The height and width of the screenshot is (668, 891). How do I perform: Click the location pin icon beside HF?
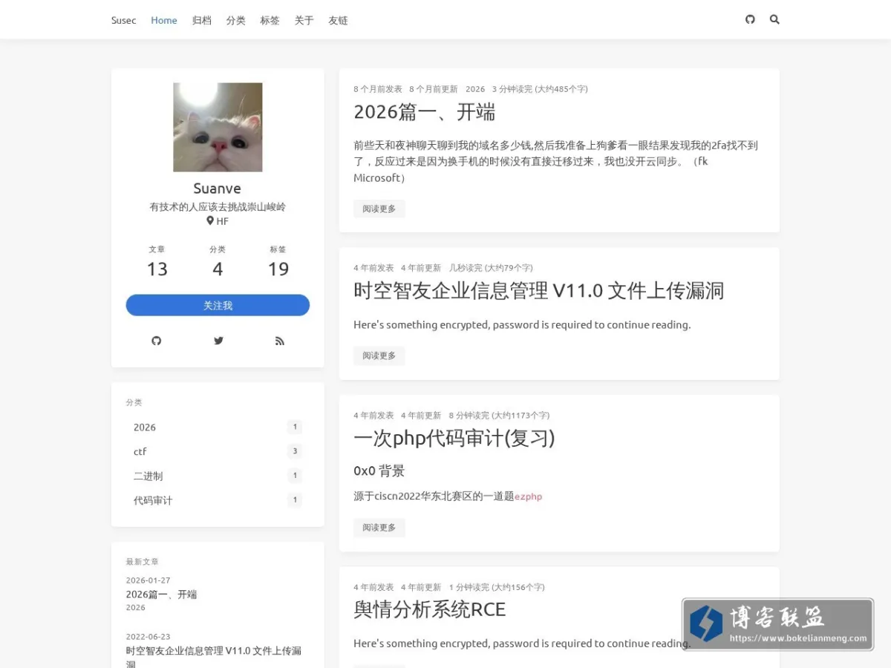210,220
